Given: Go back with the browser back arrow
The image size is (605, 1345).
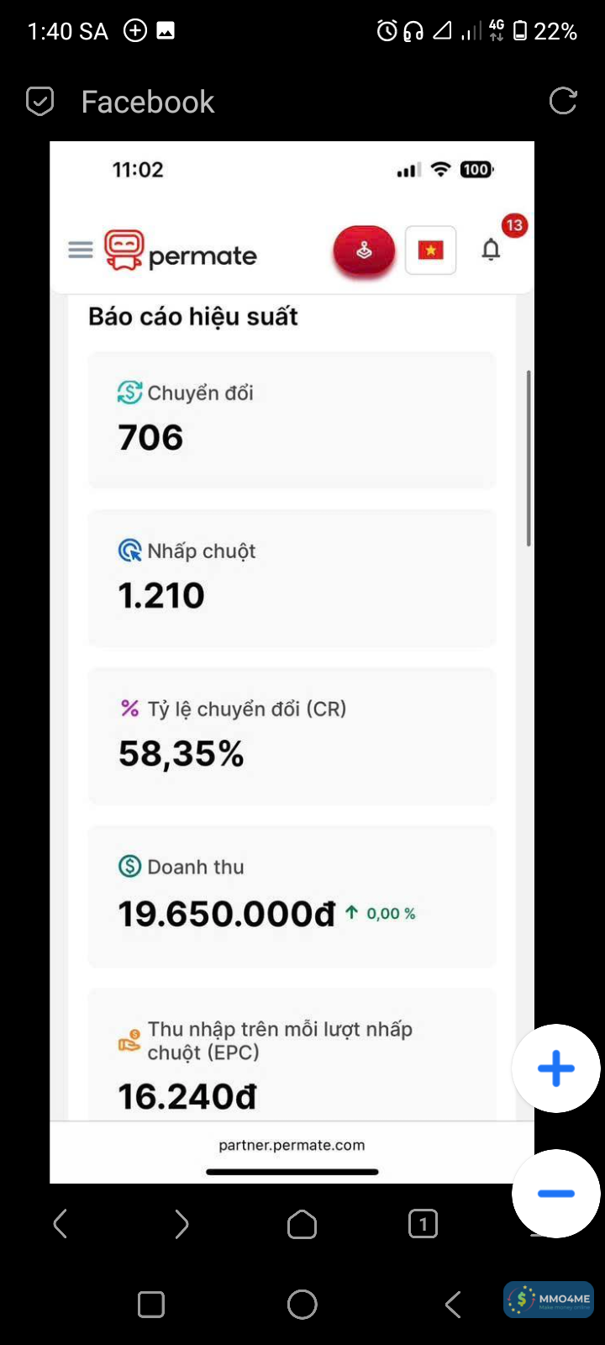Looking at the screenshot, I should pos(60,1224).
